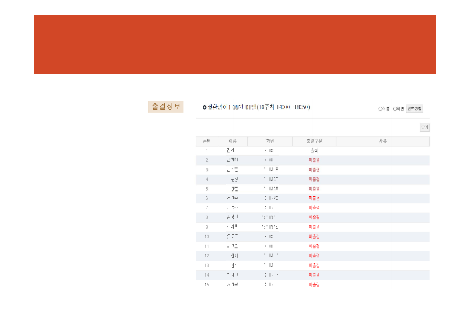Click the 선택정렬 sort button
Image resolution: width=470 pixels, height=332 pixels.
pos(414,109)
